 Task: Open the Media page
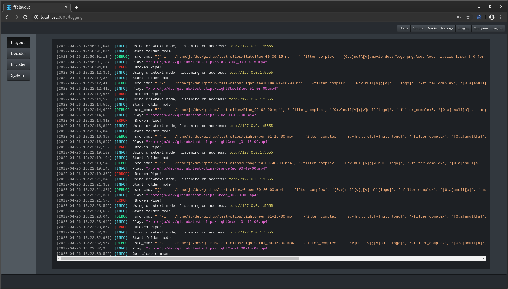pos(432,28)
